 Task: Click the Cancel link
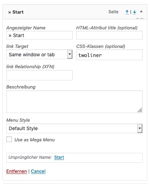click(38, 171)
